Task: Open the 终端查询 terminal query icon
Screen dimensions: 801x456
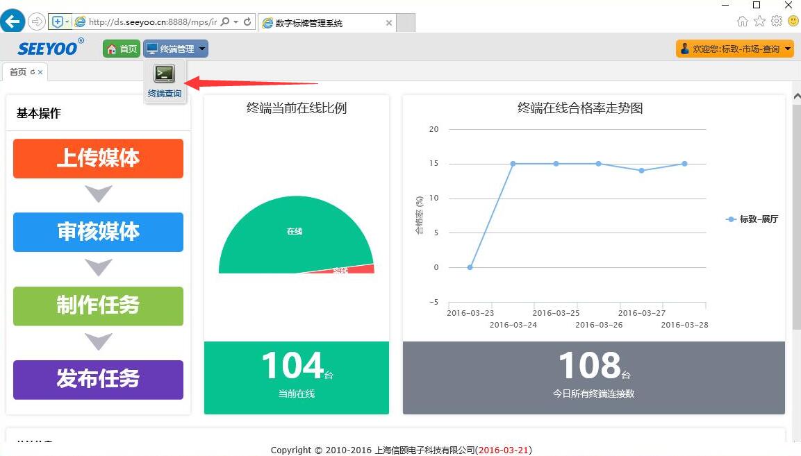Action: pos(165,81)
